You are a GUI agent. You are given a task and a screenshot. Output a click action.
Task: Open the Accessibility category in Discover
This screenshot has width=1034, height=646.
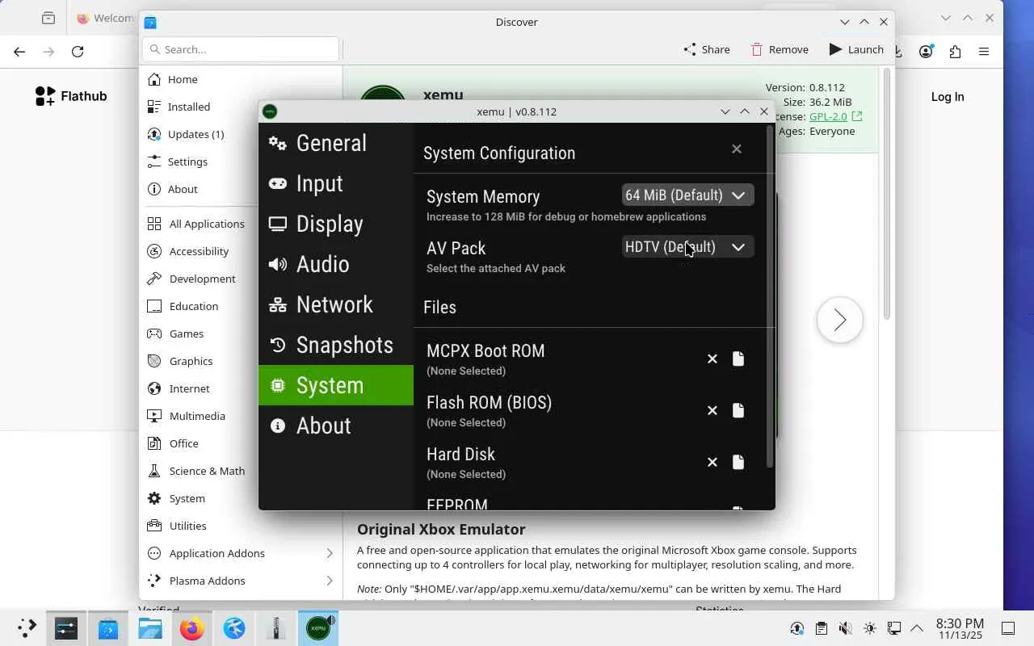point(241,251)
